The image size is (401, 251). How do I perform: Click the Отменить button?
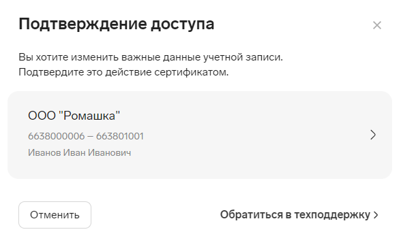(x=55, y=215)
